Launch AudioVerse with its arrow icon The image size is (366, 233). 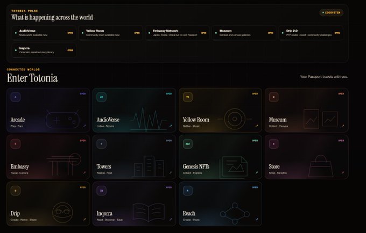(171, 126)
